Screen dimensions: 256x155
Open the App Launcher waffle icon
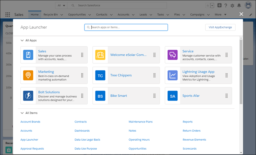pyautogui.click(x=7, y=14)
